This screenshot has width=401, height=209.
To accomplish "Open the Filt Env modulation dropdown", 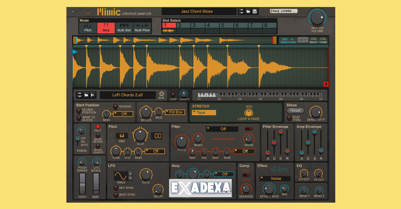I will coord(175,112).
